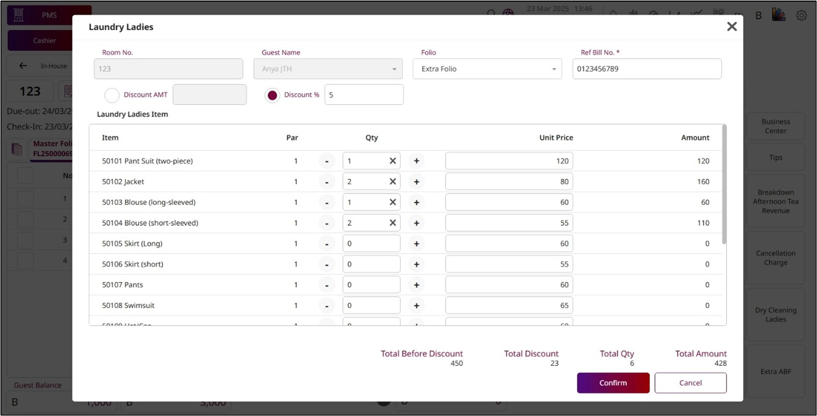The width and height of the screenshot is (817, 416).
Task: Clear quantity for Blouse (long-sleeved)
Action: pyautogui.click(x=392, y=202)
